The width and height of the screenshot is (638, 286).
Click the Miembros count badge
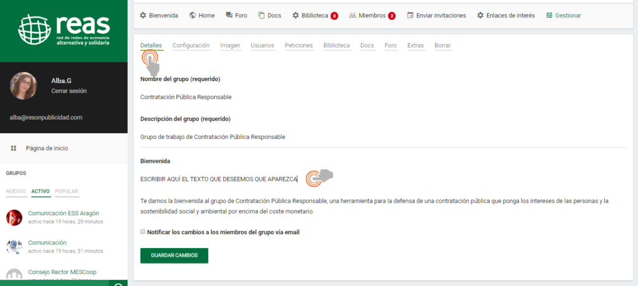[391, 16]
